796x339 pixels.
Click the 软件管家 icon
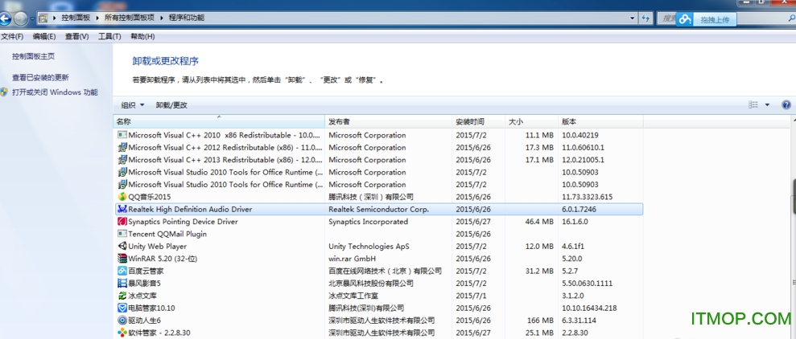point(122,333)
